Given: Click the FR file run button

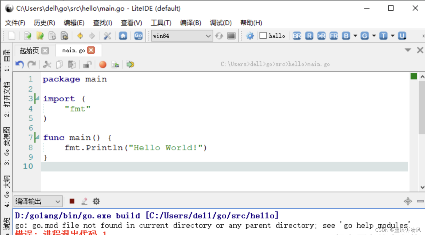Looking at the screenshot, I should tap(334, 36).
